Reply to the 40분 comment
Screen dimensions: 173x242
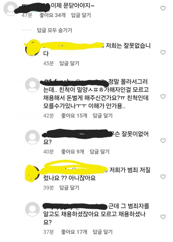tap(99, 152)
